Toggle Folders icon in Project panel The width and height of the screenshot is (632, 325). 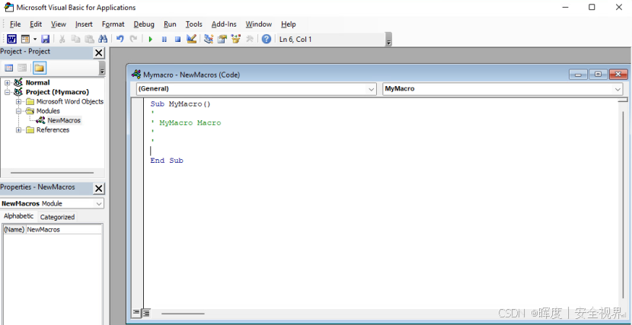pos(39,68)
